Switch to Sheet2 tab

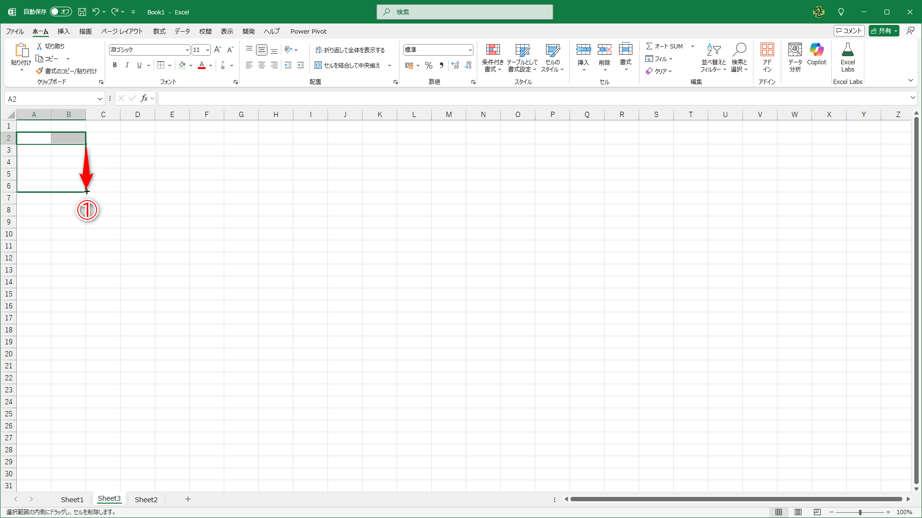(x=146, y=499)
